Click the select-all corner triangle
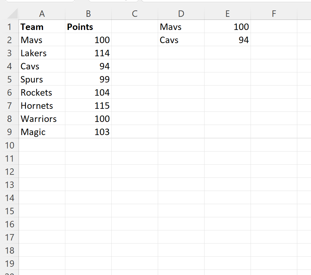311x275 pixels. pyautogui.click(x=12, y=14)
